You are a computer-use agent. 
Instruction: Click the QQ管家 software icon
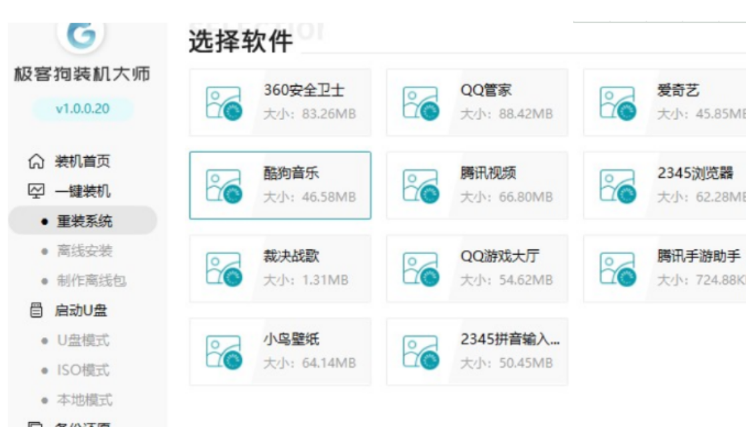pyautogui.click(x=420, y=103)
